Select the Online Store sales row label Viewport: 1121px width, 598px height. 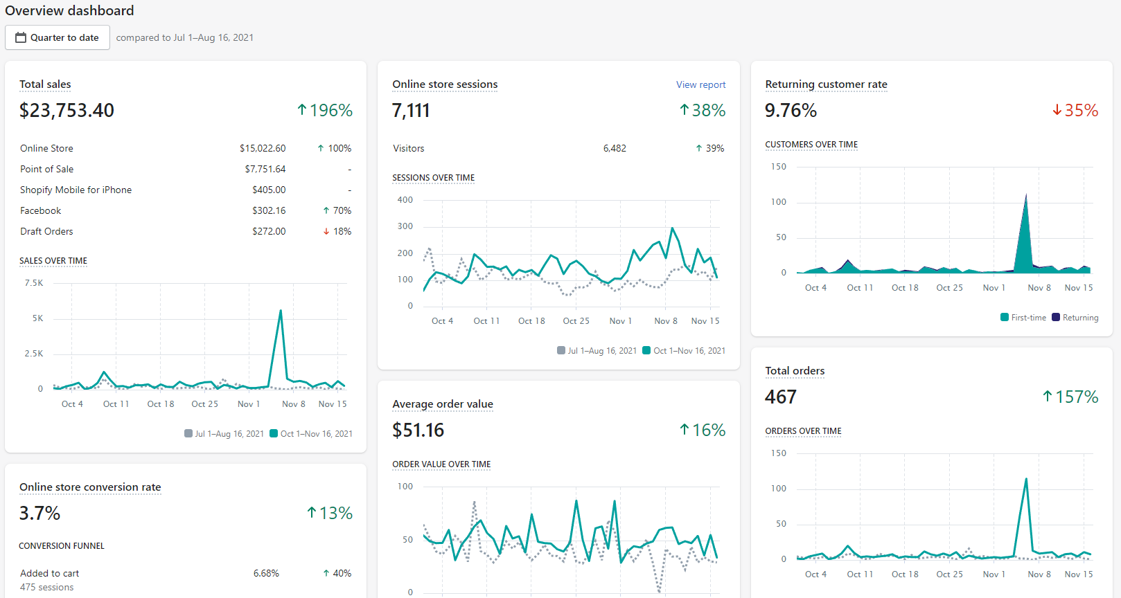(x=46, y=148)
